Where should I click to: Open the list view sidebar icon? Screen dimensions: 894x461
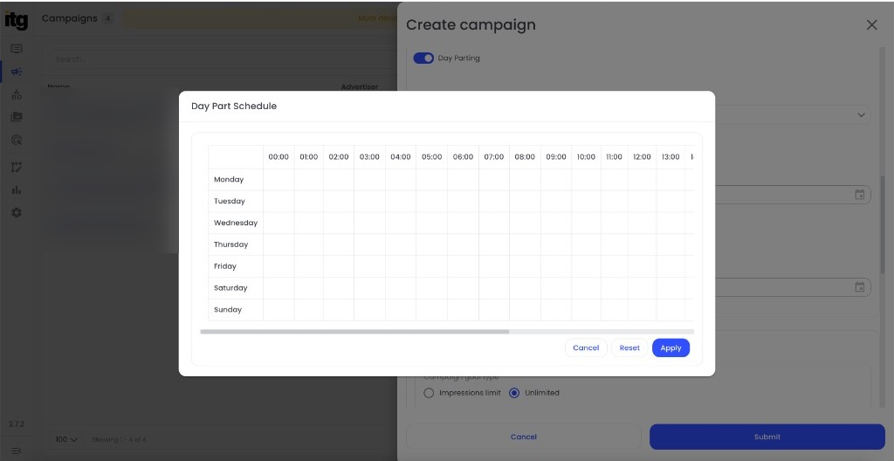coord(17,49)
